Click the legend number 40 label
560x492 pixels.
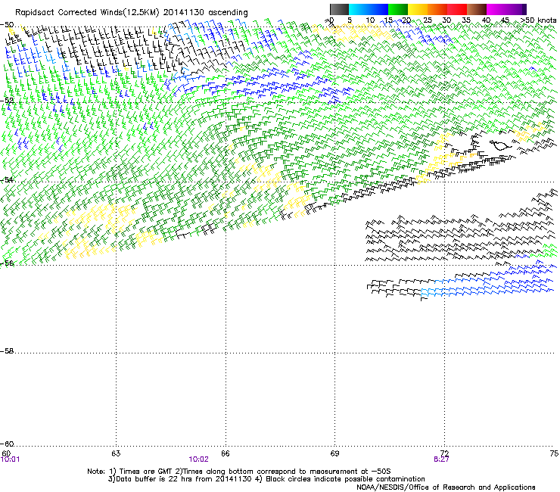point(486,20)
